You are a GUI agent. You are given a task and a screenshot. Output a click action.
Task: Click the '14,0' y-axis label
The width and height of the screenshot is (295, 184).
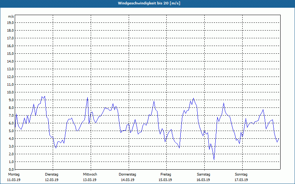[10, 61]
